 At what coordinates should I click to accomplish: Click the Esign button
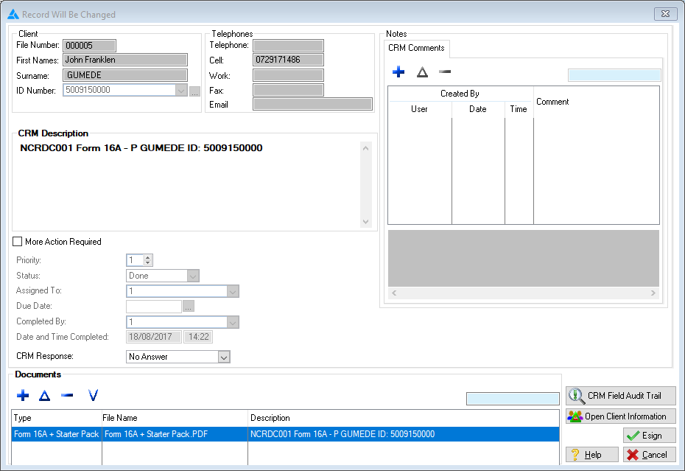649,436
